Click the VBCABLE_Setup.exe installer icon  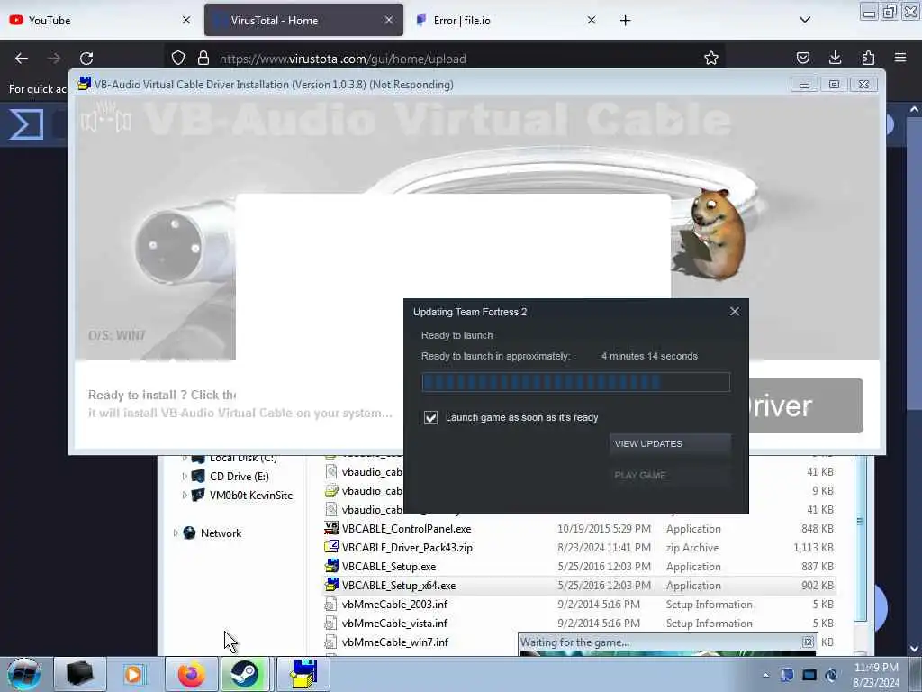[331, 566]
